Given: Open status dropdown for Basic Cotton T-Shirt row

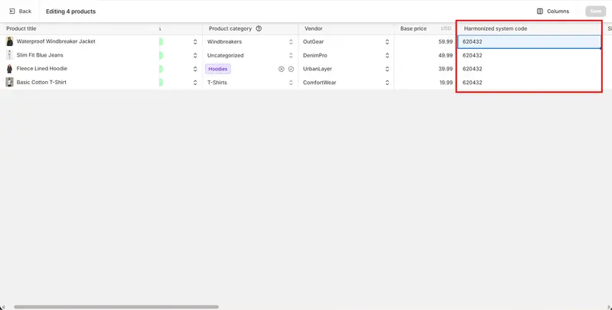Looking at the screenshot, I should coord(195,83).
